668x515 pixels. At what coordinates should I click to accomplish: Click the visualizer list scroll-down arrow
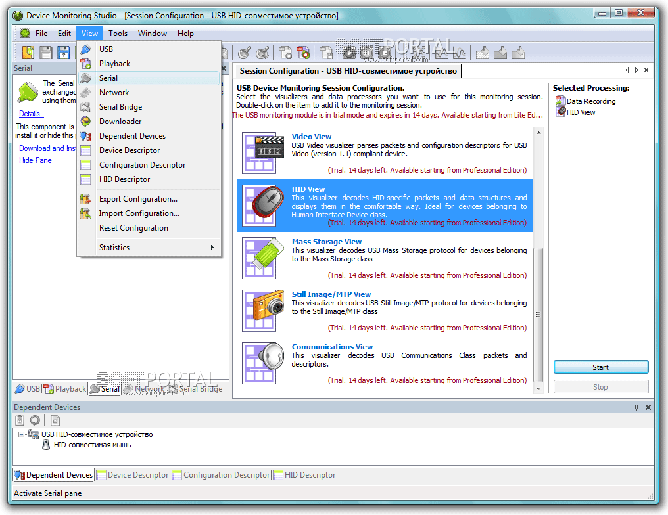538,388
